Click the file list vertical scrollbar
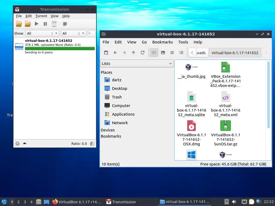The height and width of the screenshot is (206, 275). (x=268, y=95)
